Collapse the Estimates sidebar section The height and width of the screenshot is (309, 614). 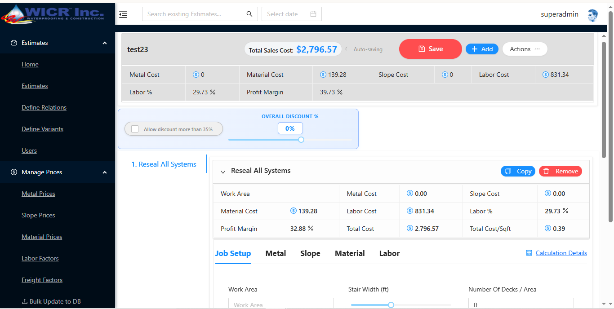point(105,43)
